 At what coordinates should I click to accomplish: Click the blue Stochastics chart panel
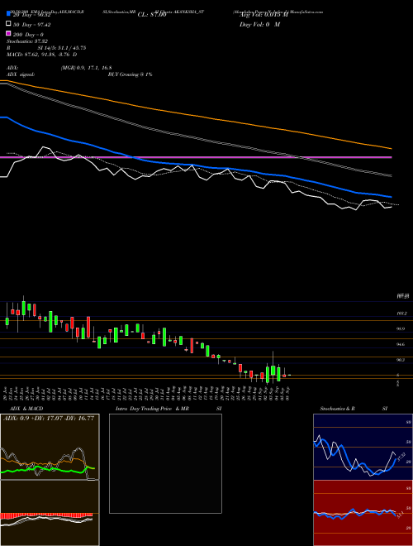pyautogui.click(x=363, y=447)
